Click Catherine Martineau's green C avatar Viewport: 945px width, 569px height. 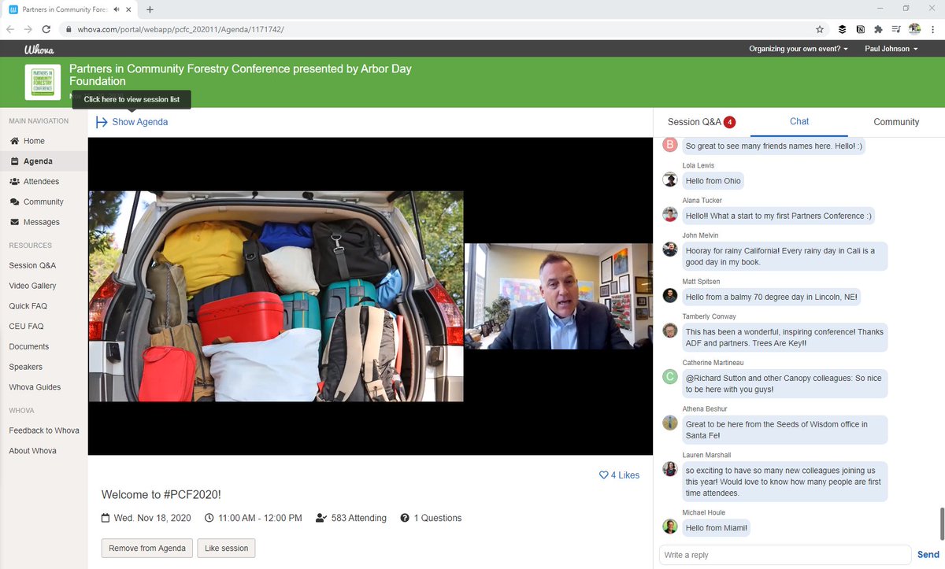click(669, 376)
